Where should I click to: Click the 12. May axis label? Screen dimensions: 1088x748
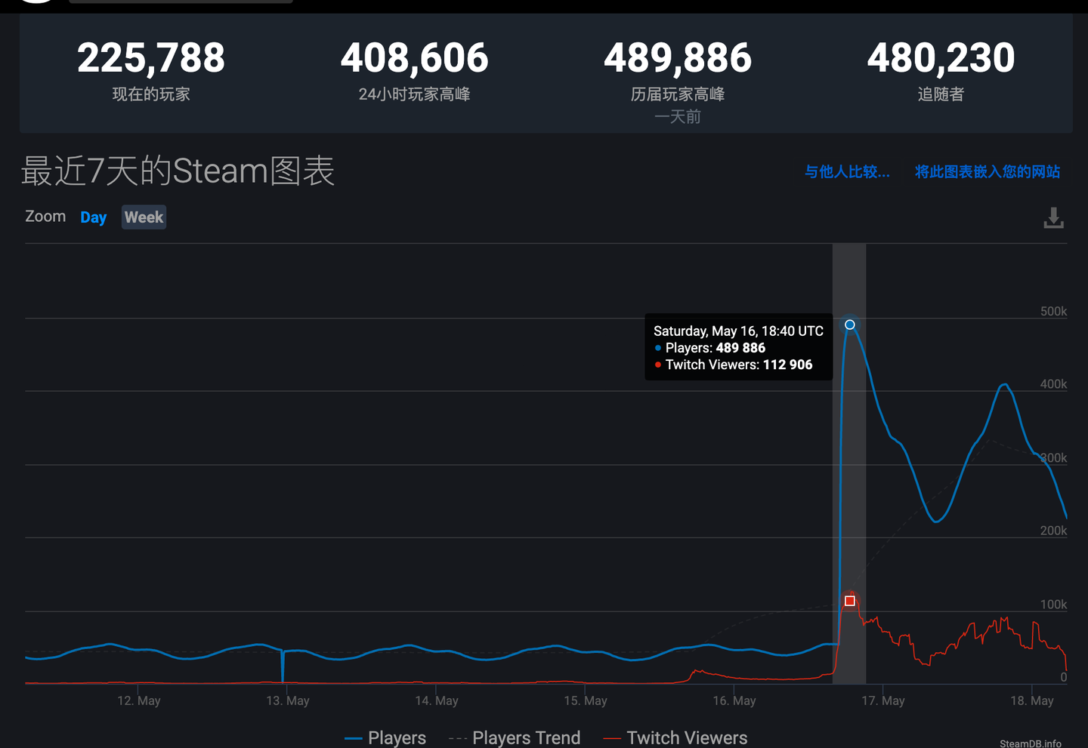tap(139, 700)
